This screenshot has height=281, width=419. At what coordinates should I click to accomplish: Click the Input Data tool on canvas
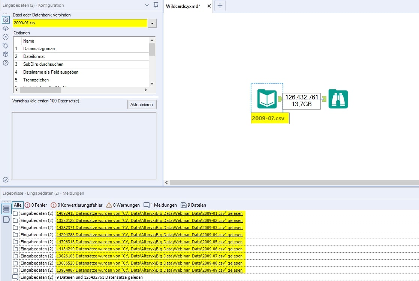pos(267,99)
